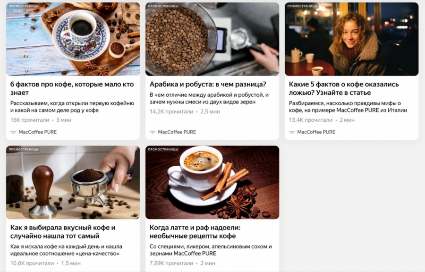Open article 'Когда латте и раф надоели'
The height and width of the screenshot is (272, 425).
pyautogui.click(x=195, y=232)
